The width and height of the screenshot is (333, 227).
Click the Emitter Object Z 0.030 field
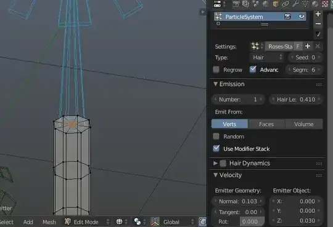point(296,221)
